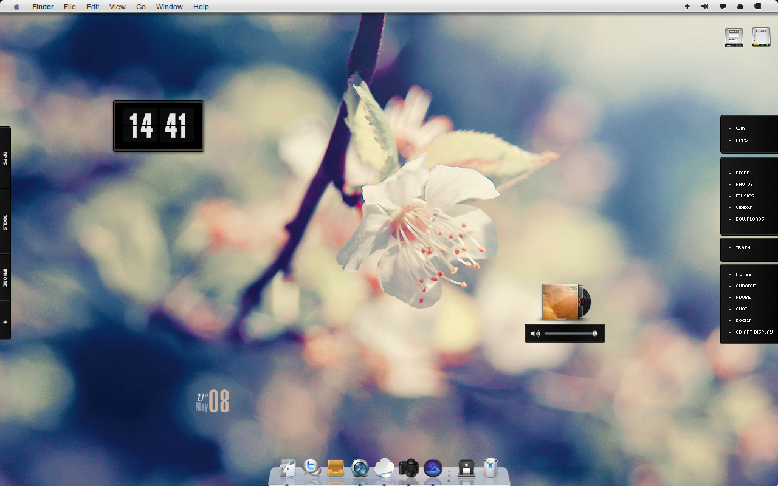This screenshot has height=486, width=778.
Task: Open the IPHONE side tab
Action: click(5, 278)
